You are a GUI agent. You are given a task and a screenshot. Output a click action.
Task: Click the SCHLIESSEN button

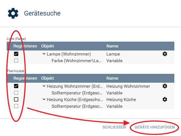[114, 127]
